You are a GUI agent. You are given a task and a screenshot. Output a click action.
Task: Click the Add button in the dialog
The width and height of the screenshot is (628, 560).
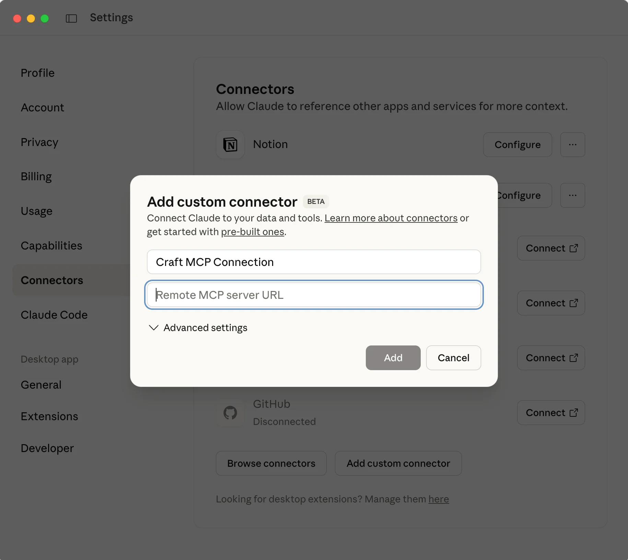coord(393,357)
